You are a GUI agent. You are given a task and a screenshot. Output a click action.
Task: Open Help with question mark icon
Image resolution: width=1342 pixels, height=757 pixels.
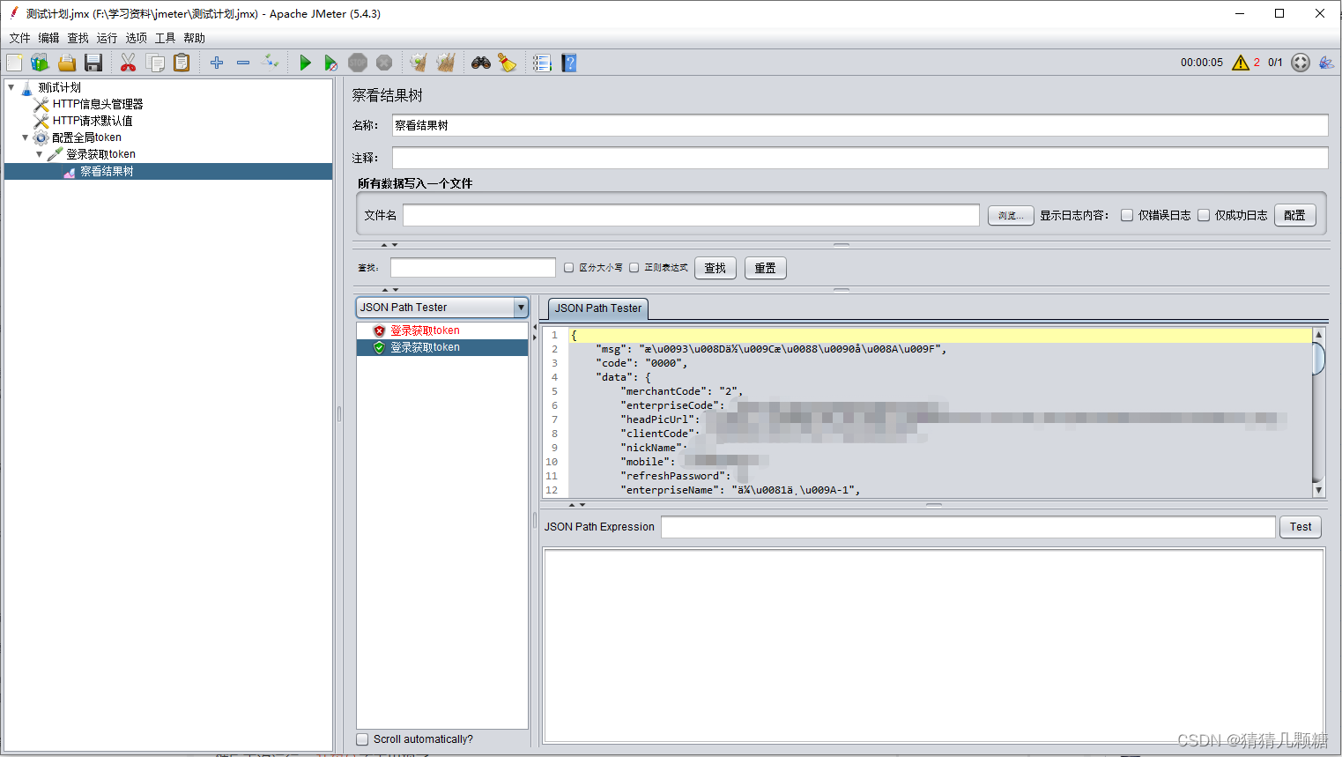tap(569, 63)
